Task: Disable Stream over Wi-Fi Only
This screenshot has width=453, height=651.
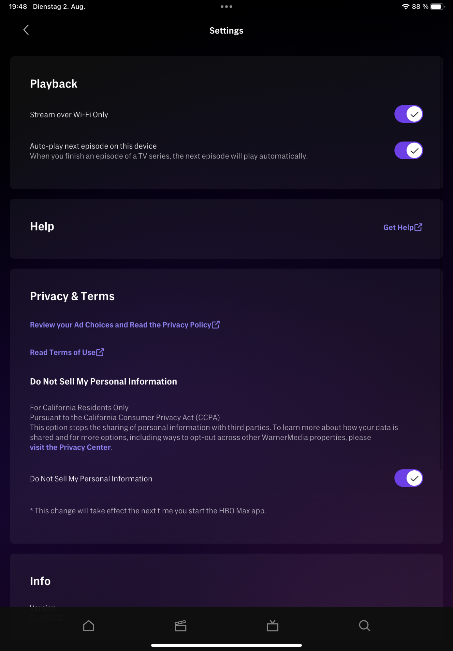Action: click(x=408, y=114)
